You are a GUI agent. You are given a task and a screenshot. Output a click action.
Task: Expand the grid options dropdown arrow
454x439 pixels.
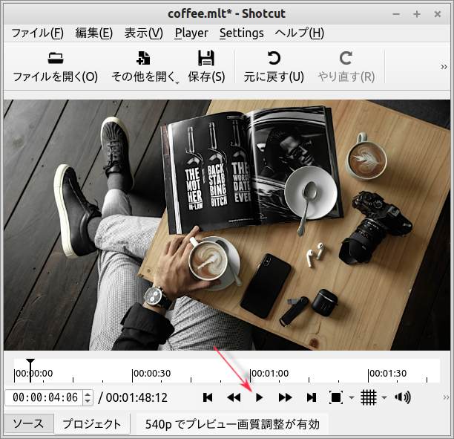pos(384,398)
